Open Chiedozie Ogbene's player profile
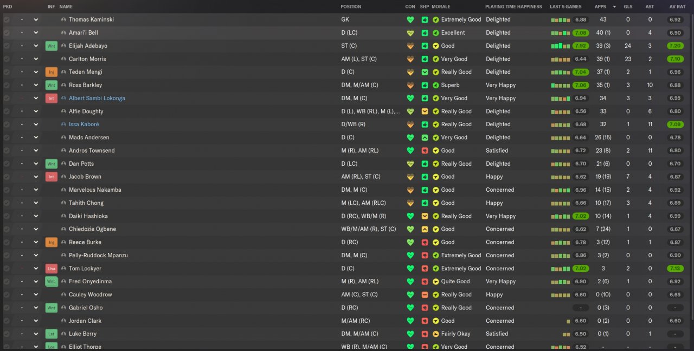The height and width of the screenshot is (351, 694). [92, 229]
